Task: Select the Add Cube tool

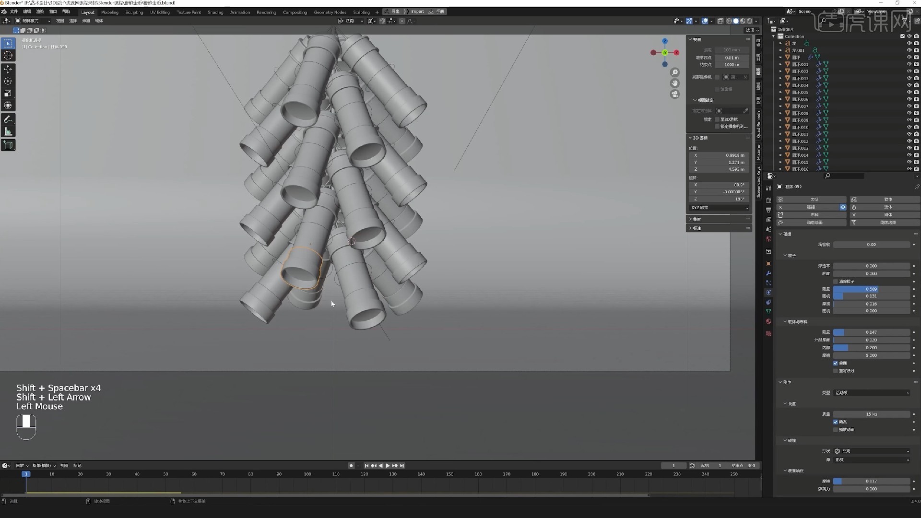Action: [8, 145]
